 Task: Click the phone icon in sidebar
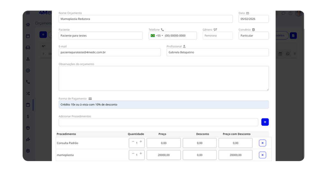tap(28, 82)
